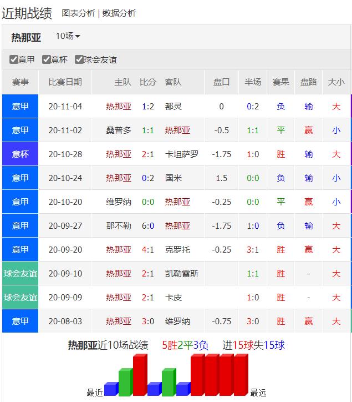352x402 pixels.
Task: Uncheck the 意甲 league filter checkbox
Action: coord(14,60)
